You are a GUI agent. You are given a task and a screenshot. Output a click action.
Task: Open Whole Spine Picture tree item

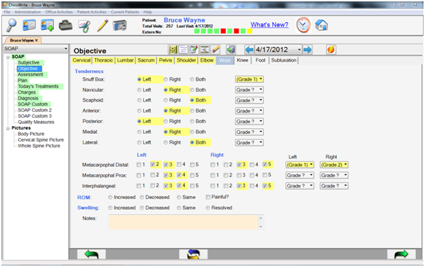pyautogui.click(x=39, y=146)
